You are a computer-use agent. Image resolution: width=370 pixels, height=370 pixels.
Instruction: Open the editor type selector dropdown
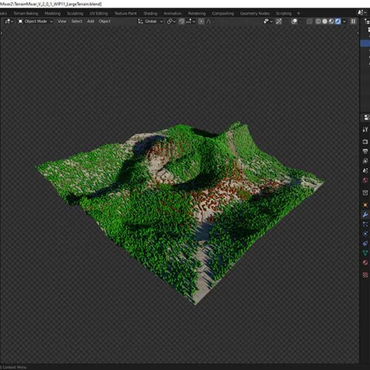(x=9, y=21)
